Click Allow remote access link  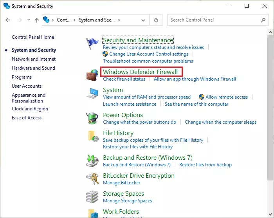(x=227, y=97)
